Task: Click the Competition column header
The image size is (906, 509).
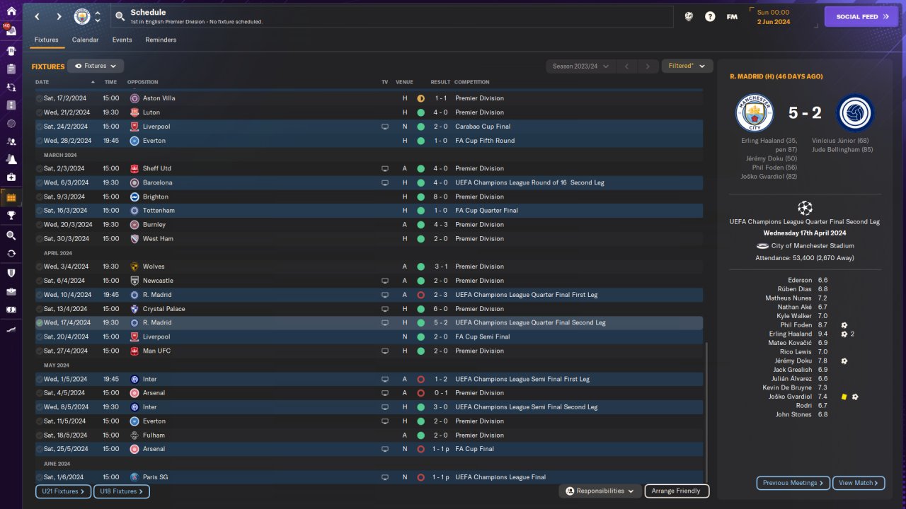Action: coord(472,82)
